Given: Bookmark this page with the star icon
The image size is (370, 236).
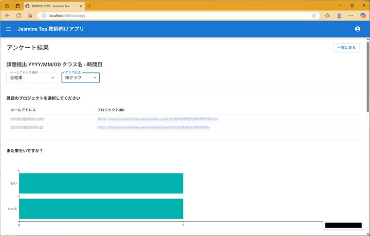Looking at the screenshot, I should click(x=314, y=15).
